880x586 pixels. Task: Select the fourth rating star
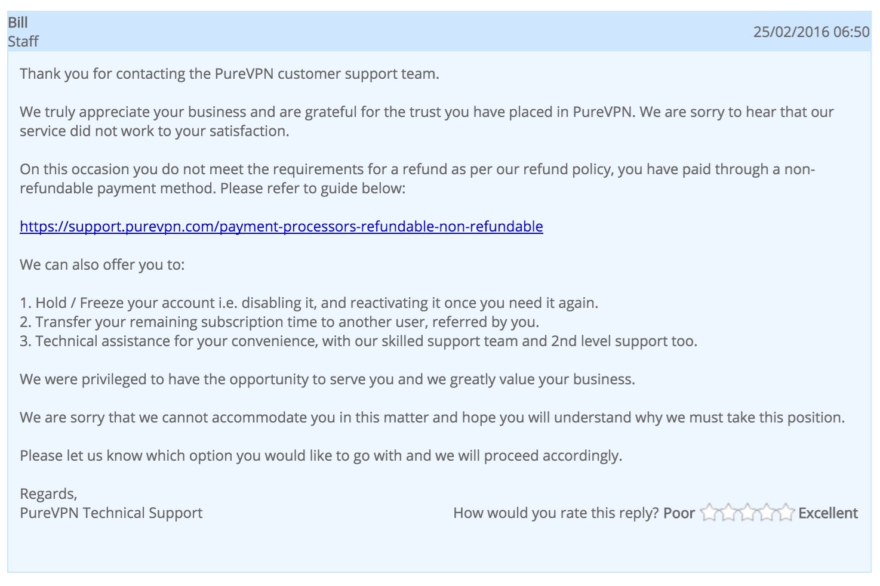[x=767, y=513]
